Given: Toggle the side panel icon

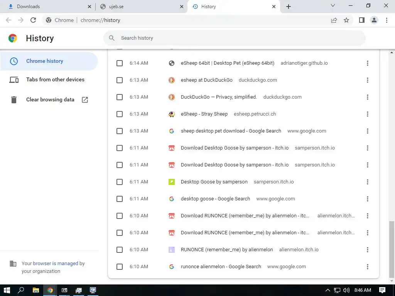Looking at the screenshot, I should pos(362,20).
